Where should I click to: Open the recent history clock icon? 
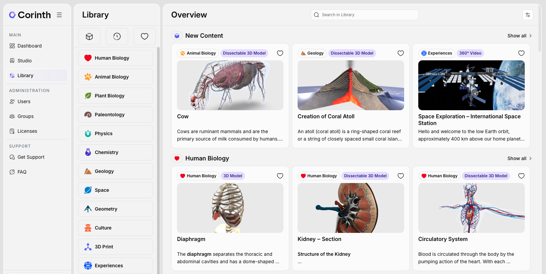pyautogui.click(x=117, y=36)
